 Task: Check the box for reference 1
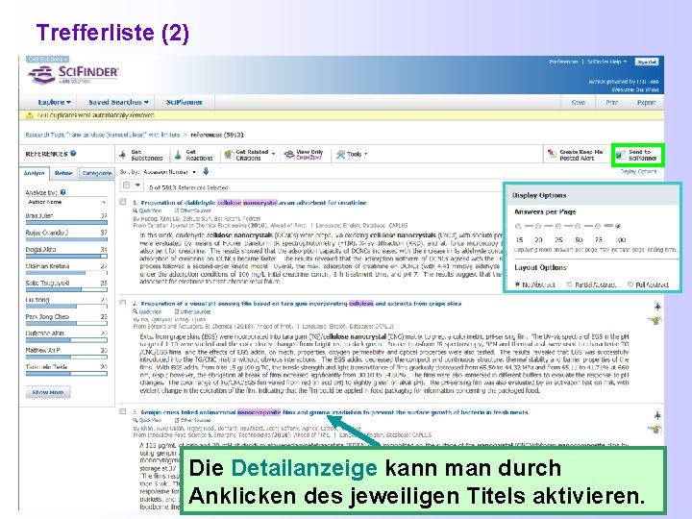tap(123, 202)
